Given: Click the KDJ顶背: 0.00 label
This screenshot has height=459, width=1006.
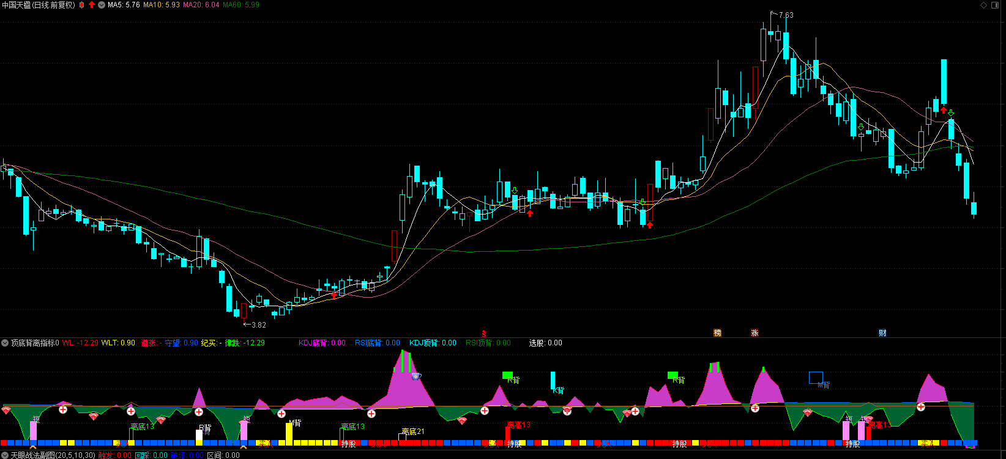Looking at the screenshot, I should (433, 343).
